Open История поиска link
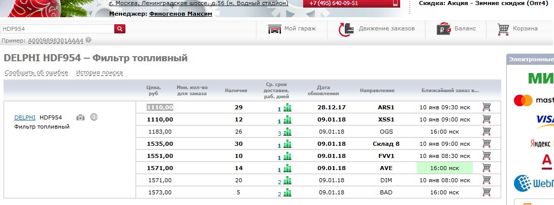554x205 pixels. (100, 72)
